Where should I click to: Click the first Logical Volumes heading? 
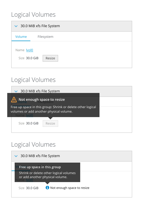pos(33,15)
